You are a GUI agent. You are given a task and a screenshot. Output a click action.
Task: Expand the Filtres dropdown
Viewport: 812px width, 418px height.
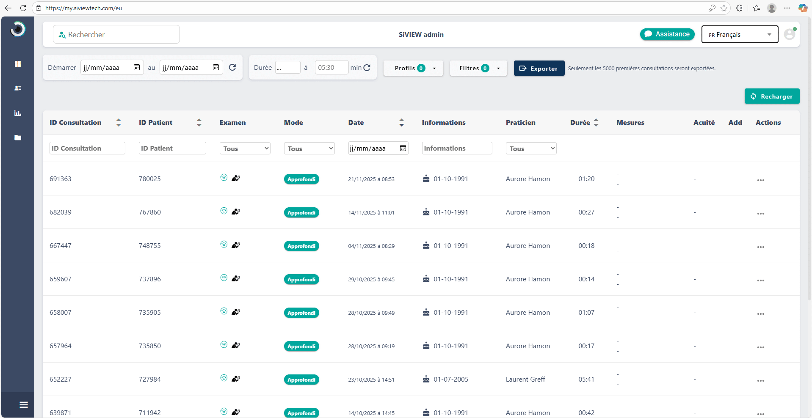click(478, 68)
